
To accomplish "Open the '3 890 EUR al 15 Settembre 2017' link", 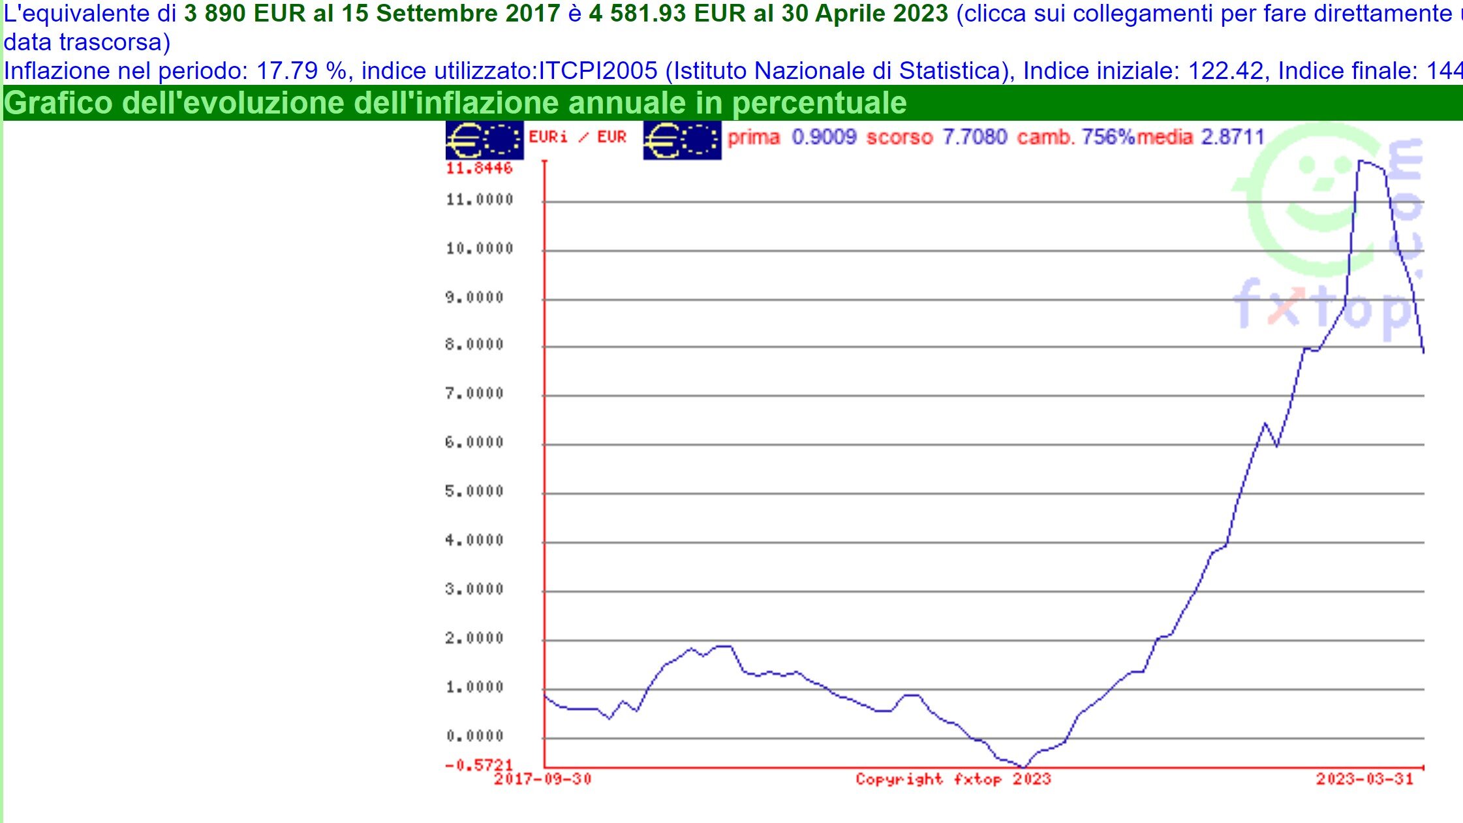I will click(x=372, y=13).
